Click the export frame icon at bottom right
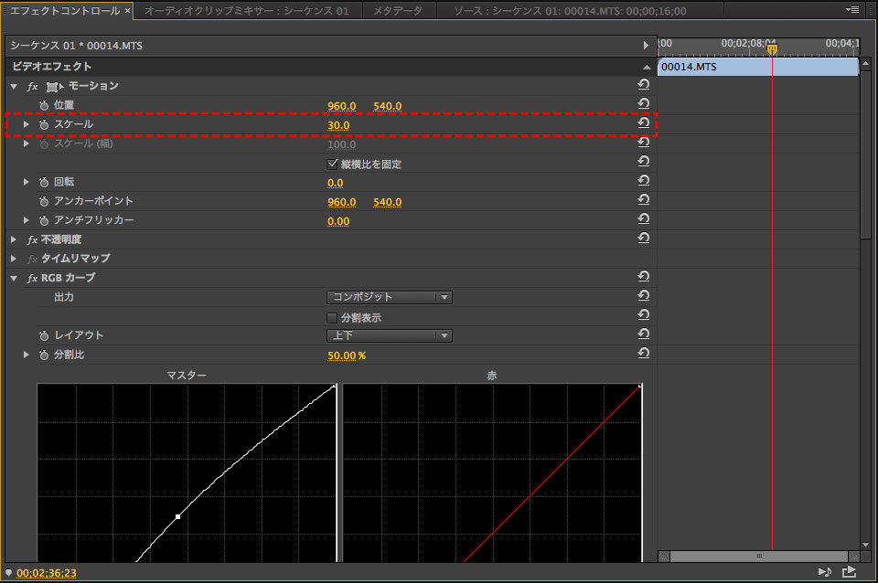Image resolution: width=878 pixels, height=583 pixels. tap(849, 571)
